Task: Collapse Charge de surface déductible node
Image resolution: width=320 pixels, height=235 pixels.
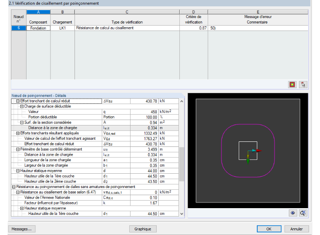Action: (x=22, y=106)
